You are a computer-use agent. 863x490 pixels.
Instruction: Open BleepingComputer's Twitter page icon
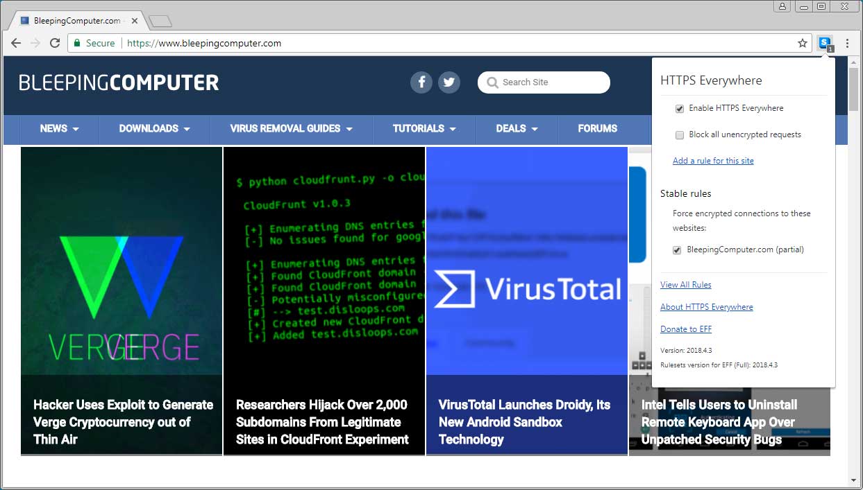tap(449, 82)
